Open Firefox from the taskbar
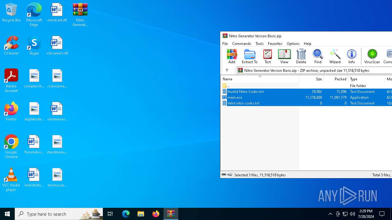 156,214
